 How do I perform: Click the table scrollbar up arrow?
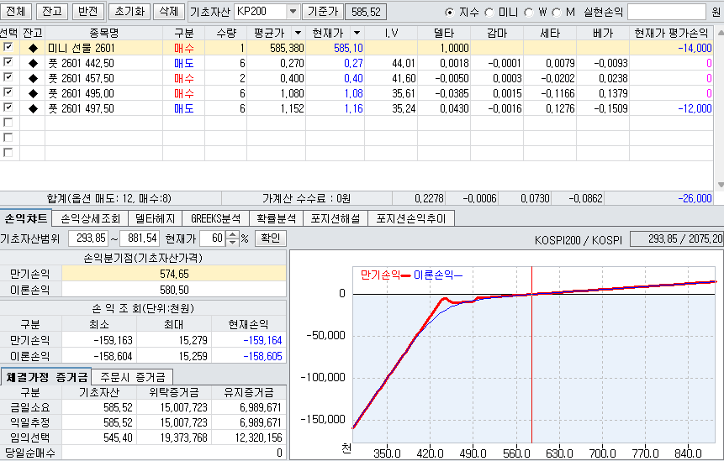[720, 33]
